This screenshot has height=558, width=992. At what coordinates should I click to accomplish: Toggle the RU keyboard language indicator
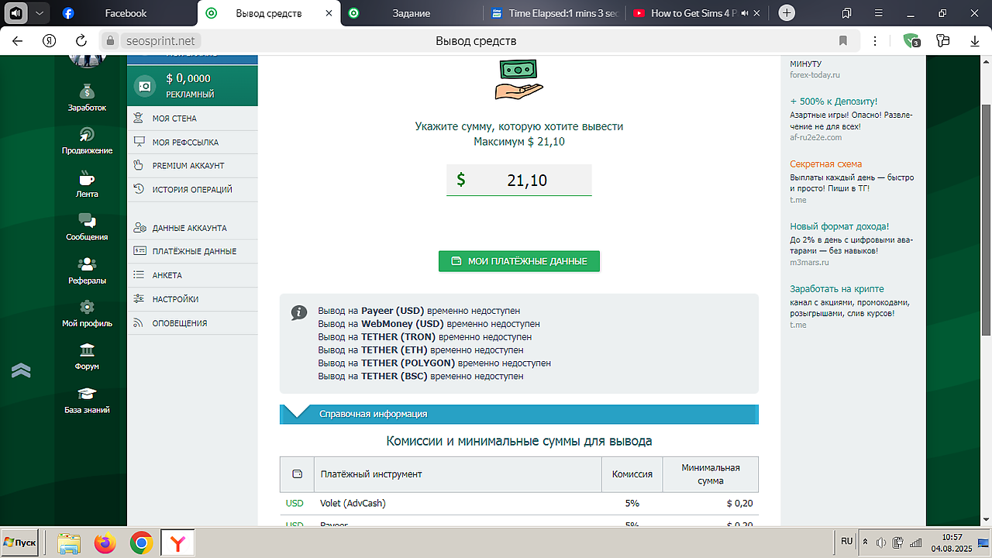coord(846,541)
